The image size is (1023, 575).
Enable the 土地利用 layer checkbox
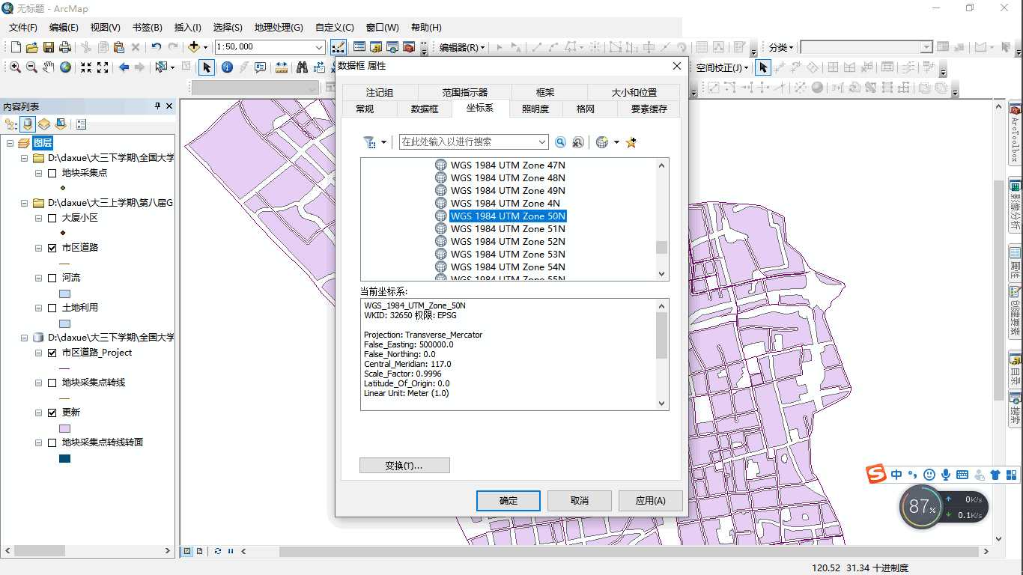click(52, 308)
